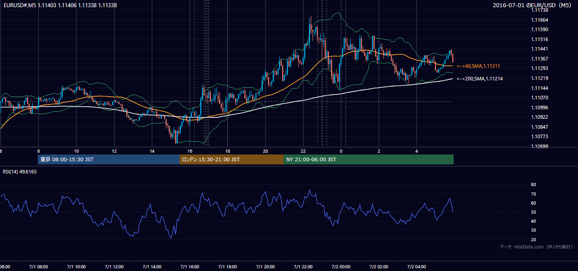
Task: Click the RSI 30 level label
Action: pos(533,230)
